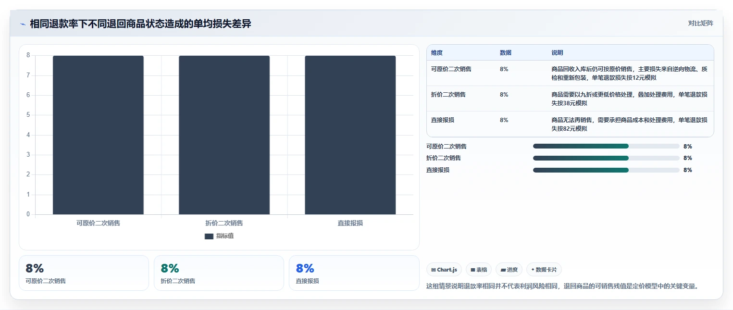Click the y-axis tick value 8
Viewport: 733px width, 310px height.
28,55
